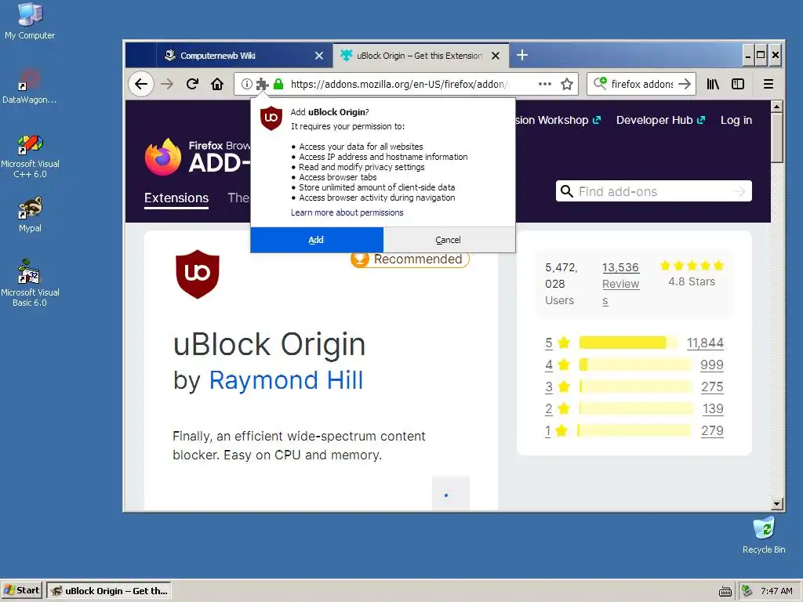Open DataWagon desktop shortcut
The width and height of the screenshot is (803, 602).
[x=29, y=86]
